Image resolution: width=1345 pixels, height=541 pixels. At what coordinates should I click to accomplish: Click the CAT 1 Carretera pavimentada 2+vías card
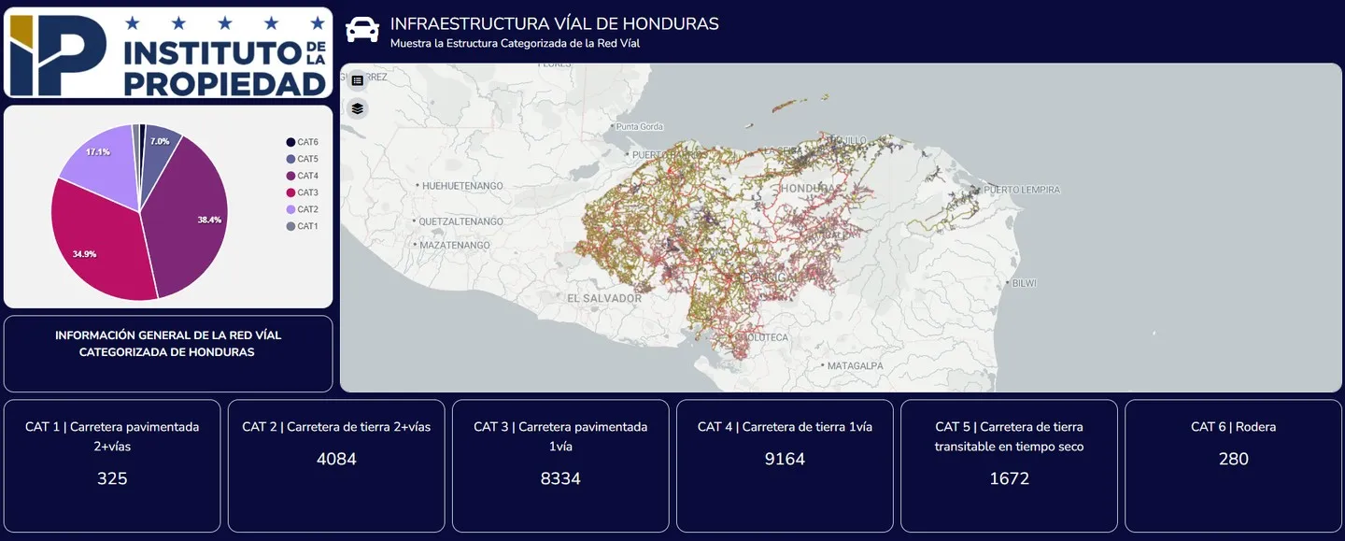click(x=112, y=466)
